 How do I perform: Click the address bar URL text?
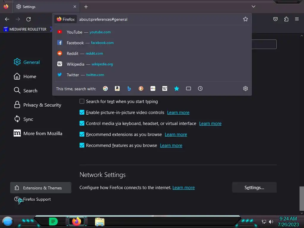pos(103,19)
